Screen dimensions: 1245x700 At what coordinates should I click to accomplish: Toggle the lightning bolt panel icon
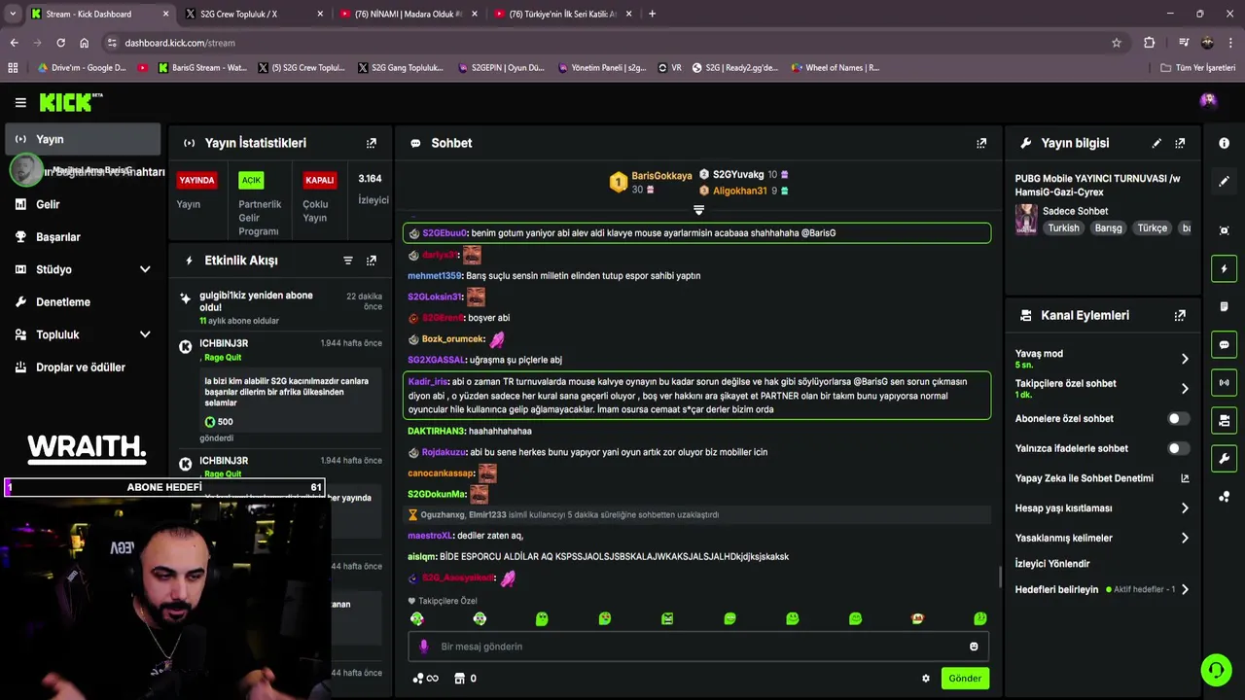pos(1224,268)
